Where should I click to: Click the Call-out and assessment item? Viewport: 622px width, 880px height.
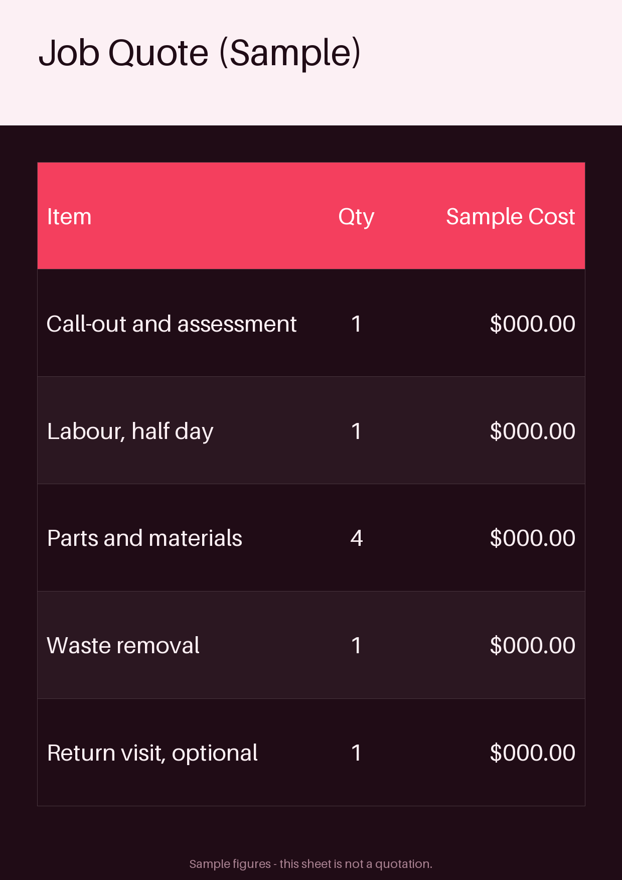point(172,324)
